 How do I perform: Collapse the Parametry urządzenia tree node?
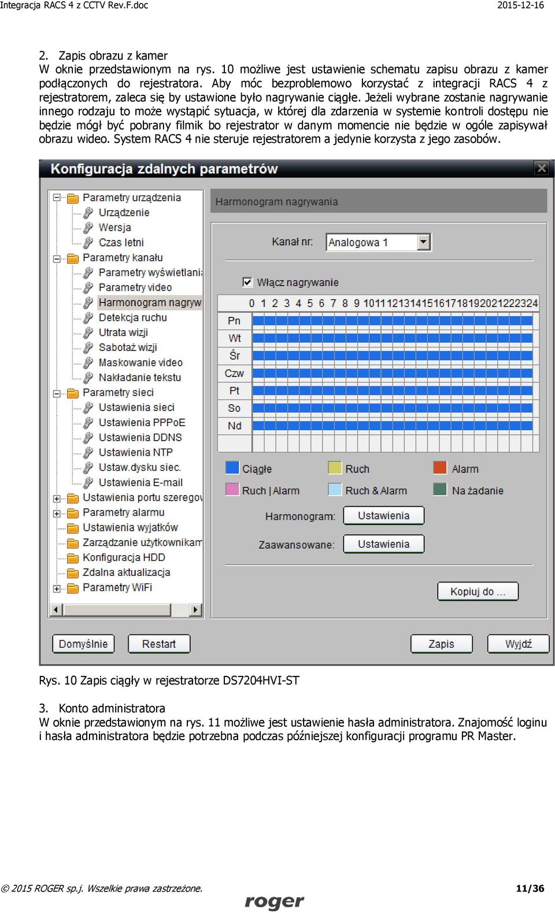(57, 198)
